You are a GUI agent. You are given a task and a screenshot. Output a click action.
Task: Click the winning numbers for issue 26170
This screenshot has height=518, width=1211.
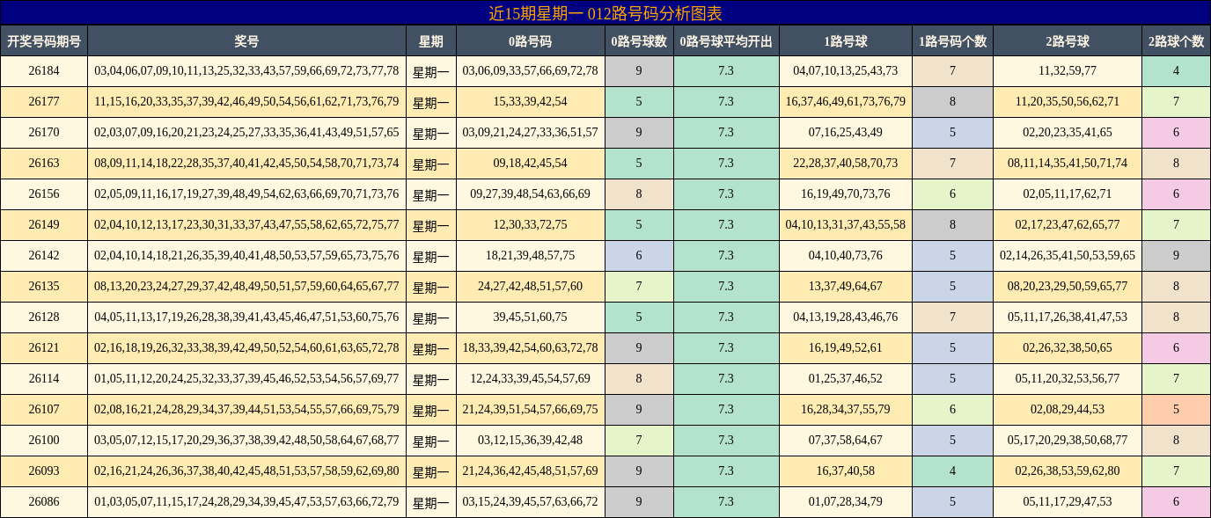click(246, 133)
